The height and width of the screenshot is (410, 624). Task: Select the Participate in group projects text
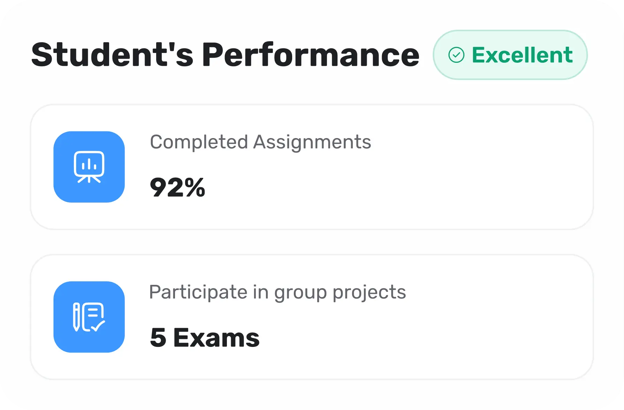click(277, 292)
